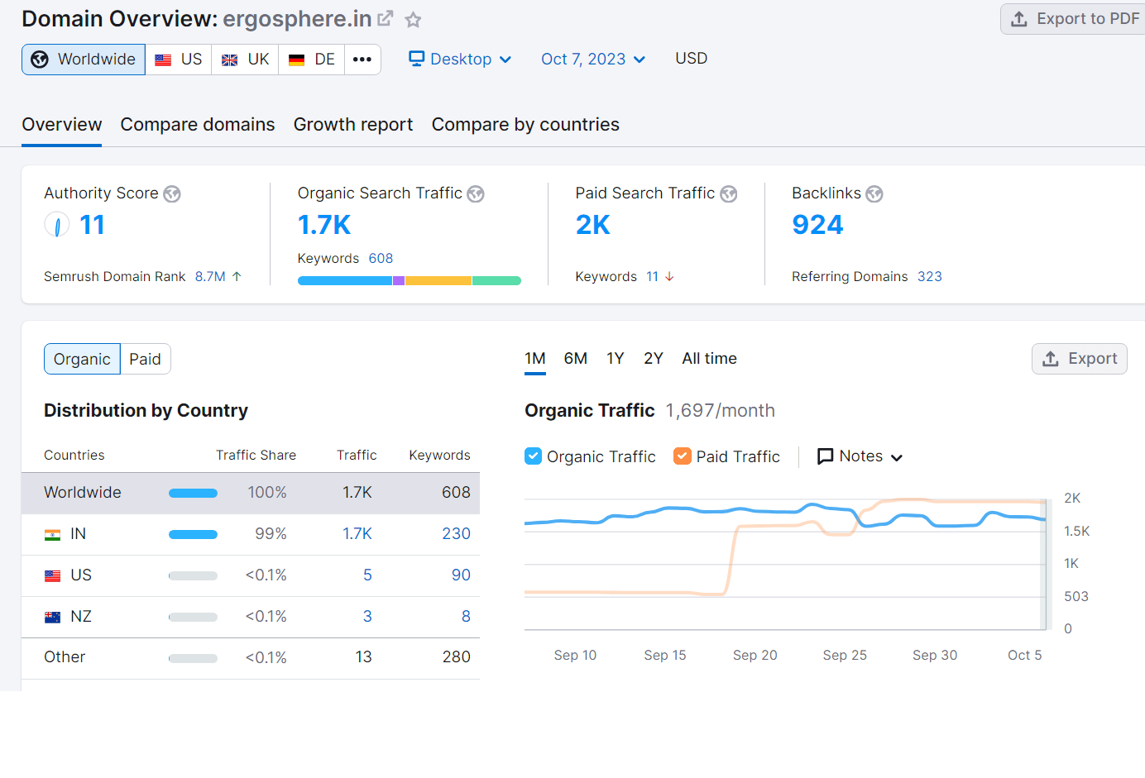Screen dimensions: 1145x778
Task: Click upload icon in chart Export button
Action: click(x=1051, y=359)
